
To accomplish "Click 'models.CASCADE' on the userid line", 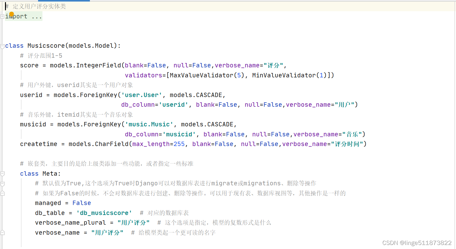I will (196, 95).
